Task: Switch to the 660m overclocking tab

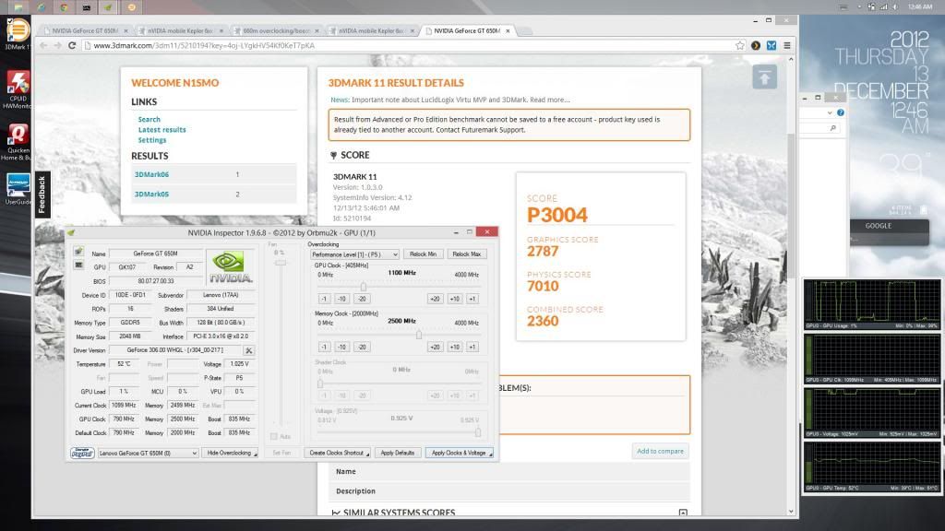Action: coord(277,30)
